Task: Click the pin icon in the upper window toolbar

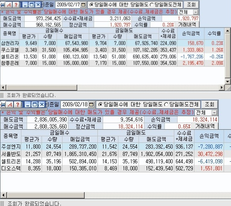Action: [2, 5]
